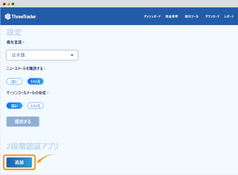This screenshot has height=175, width=238.
Task: Click the green maximize window button
Action: coord(13,4)
